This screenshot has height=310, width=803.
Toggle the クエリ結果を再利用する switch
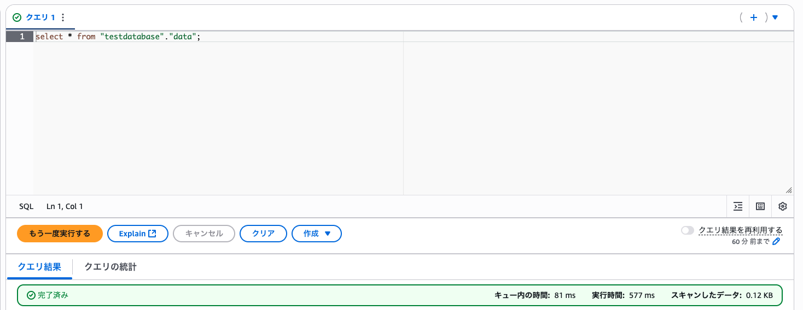point(687,230)
